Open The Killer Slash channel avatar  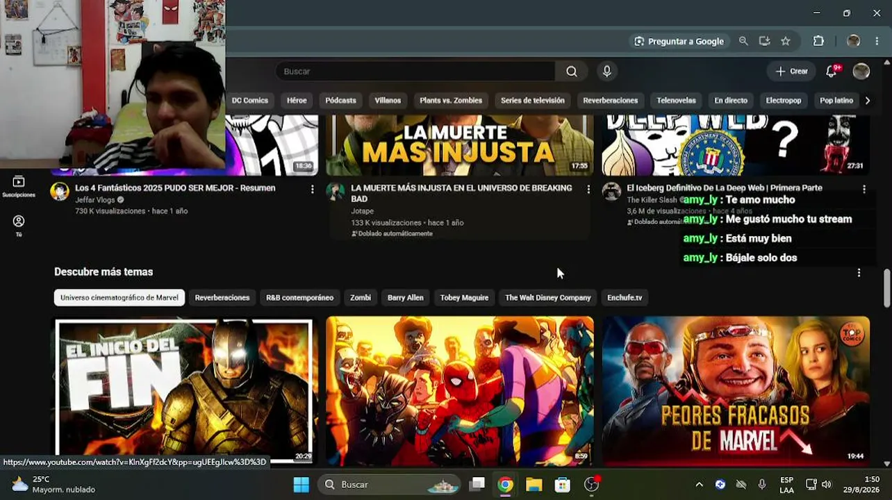[x=611, y=192]
